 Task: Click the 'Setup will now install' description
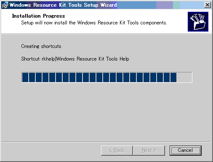pos(94,23)
